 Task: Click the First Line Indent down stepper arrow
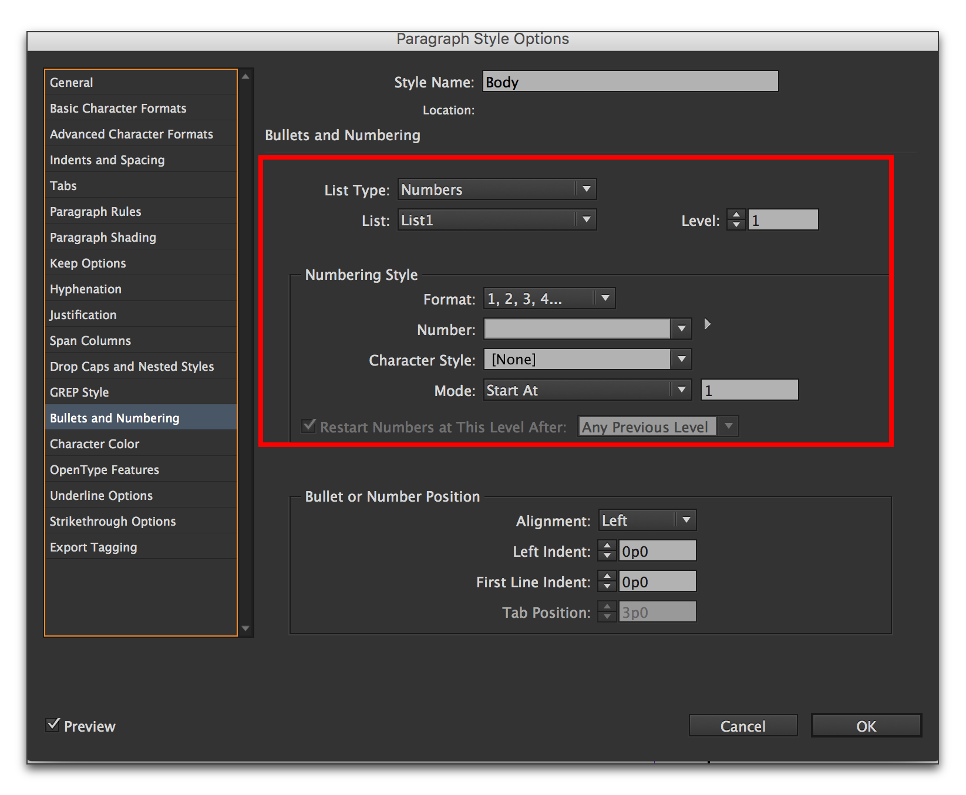607,586
